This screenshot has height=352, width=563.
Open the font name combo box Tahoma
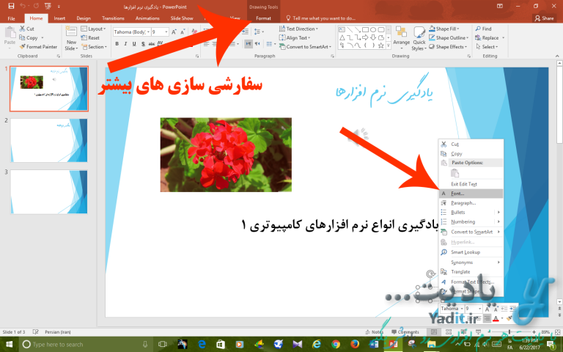point(131,32)
